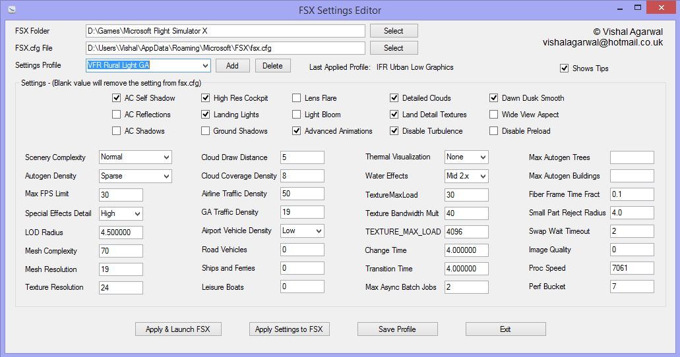Uncheck High Res Cockpit
Viewport: 680px width, 357px height.
(206, 98)
